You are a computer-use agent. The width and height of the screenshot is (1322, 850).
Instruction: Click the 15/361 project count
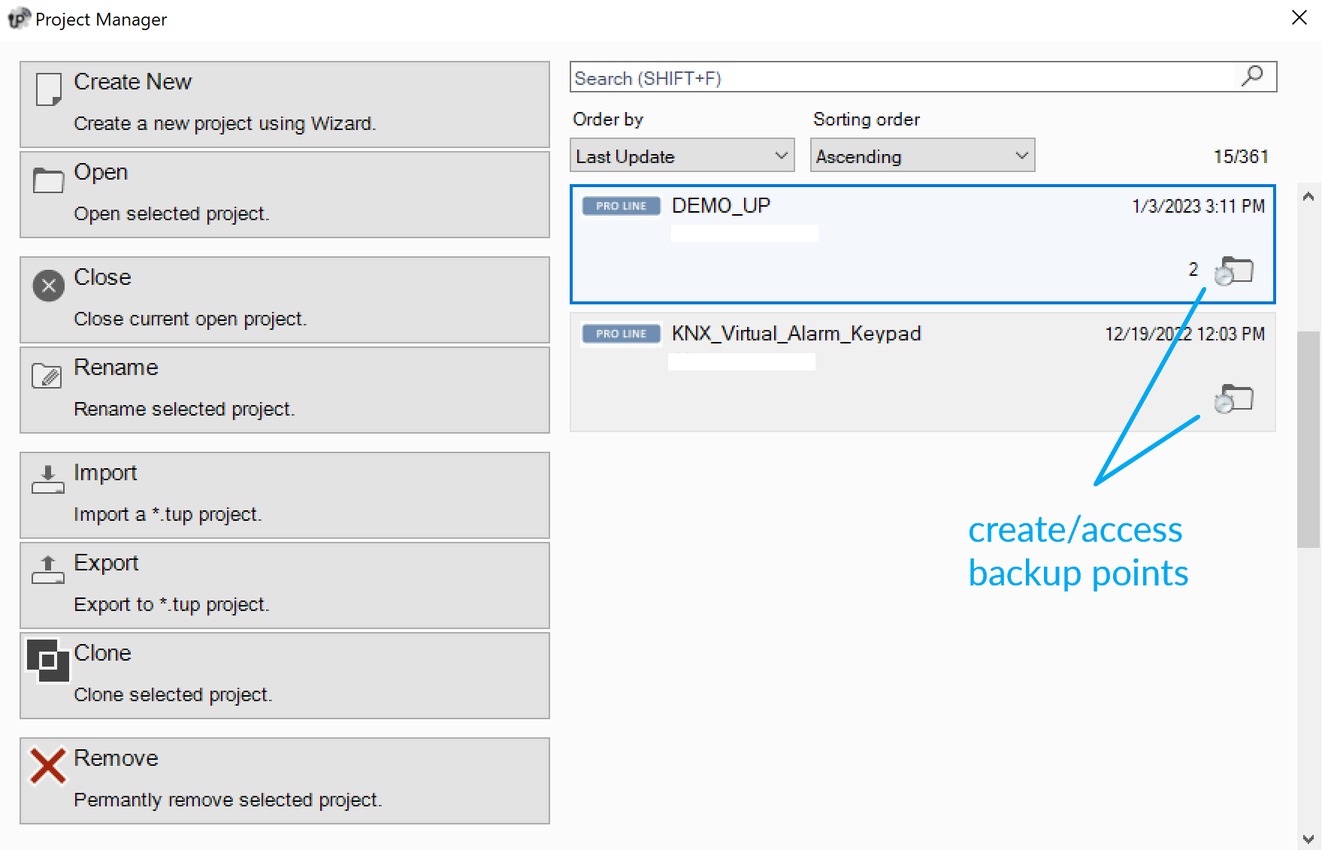1241,156
